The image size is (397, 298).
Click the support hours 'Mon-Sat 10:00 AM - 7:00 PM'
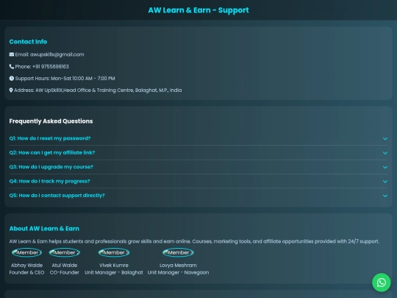pyautogui.click(x=83, y=78)
